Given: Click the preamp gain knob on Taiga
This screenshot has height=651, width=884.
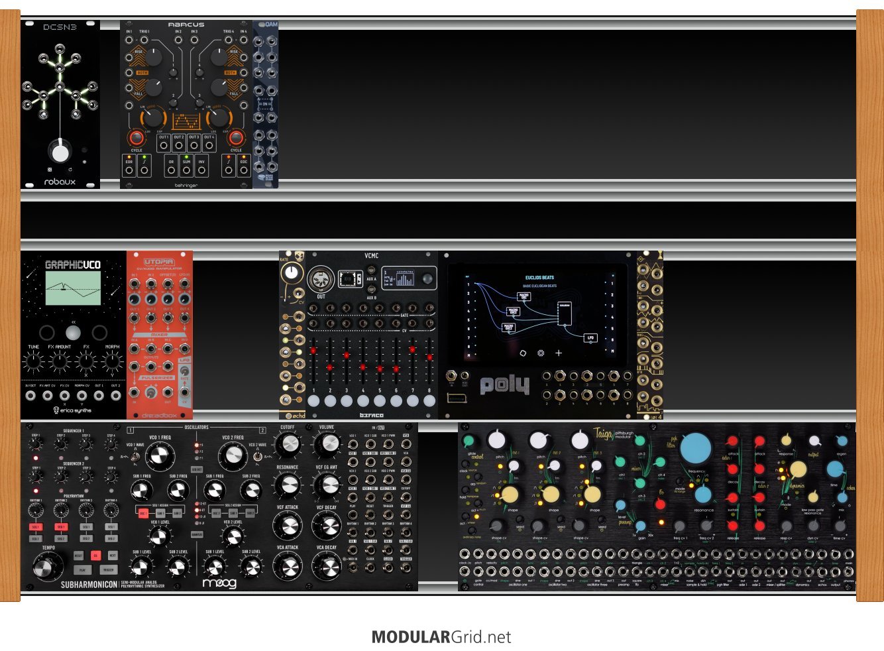Looking at the screenshot, I should (x=640, y=527).
